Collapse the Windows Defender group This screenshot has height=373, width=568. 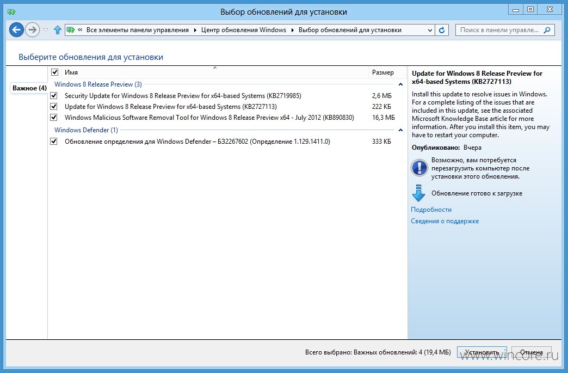(x=400, y=130)
